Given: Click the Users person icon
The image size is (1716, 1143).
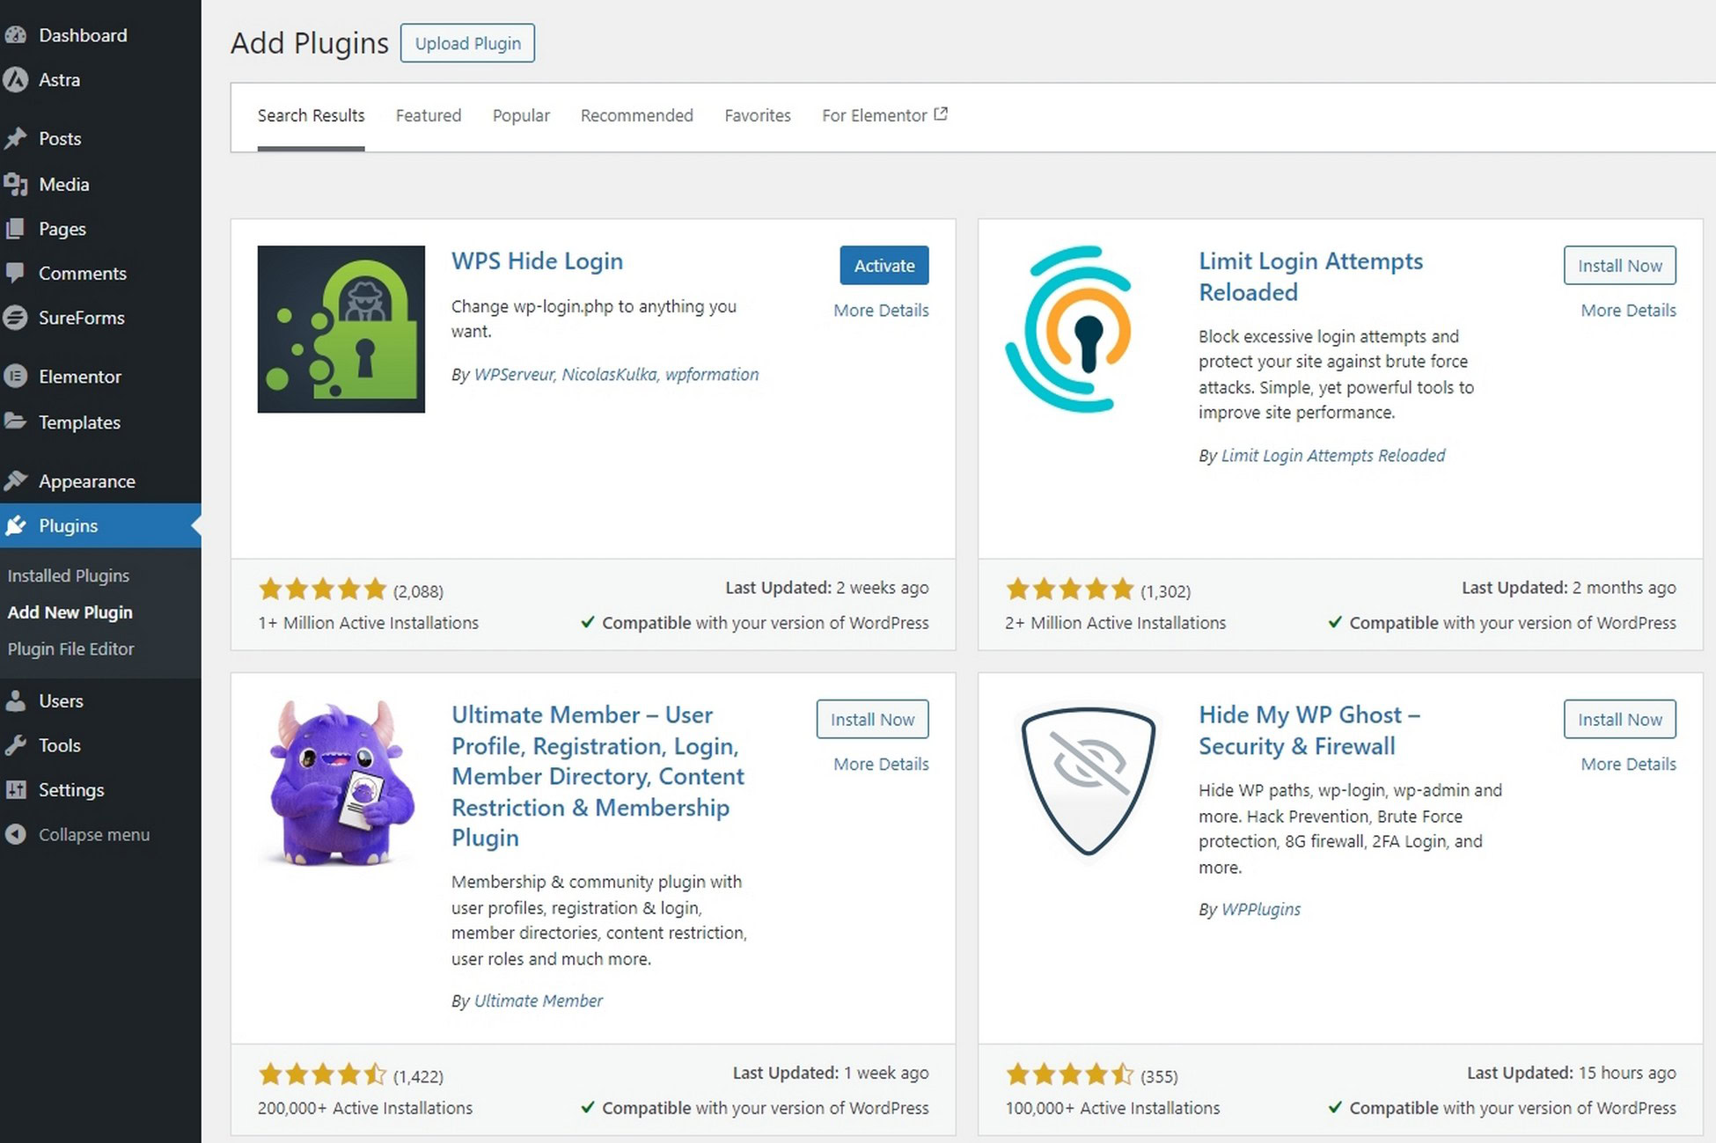Looking at the screenshot, I should tap(15, 701).
